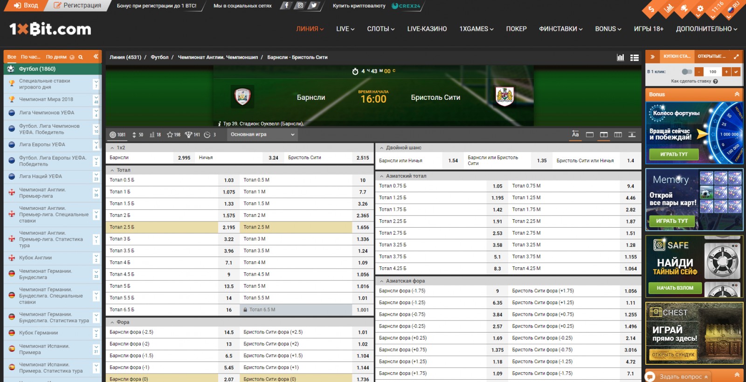
Task: Open the statistics chart ribbon icon
Action: coord(668,8)
